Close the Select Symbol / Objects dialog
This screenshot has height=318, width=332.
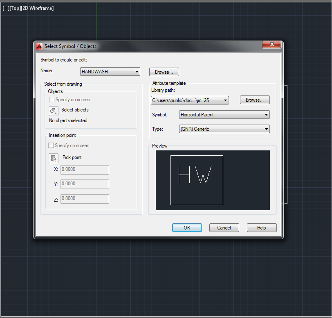tap(272, 44)
